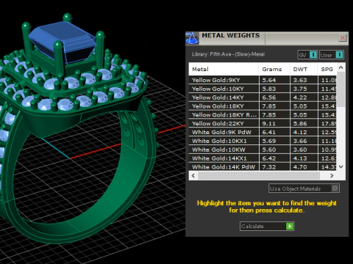This screenshot has width=353, height=264.
Task: Click the 6.56 grams value
Action: coord(269,98)
